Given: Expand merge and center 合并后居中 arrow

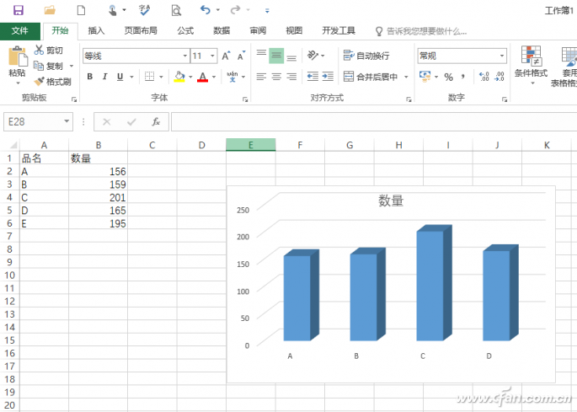Looking at the screenshot, I should [x=406, y=77].
